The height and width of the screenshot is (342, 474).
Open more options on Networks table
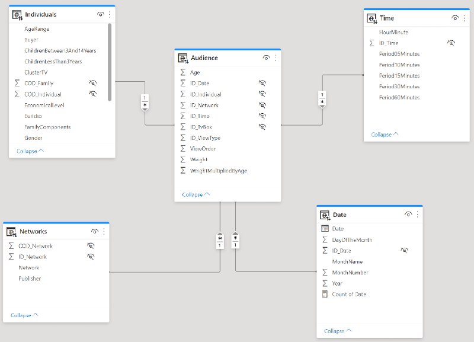pyautogui.click(x=104, y=231)
